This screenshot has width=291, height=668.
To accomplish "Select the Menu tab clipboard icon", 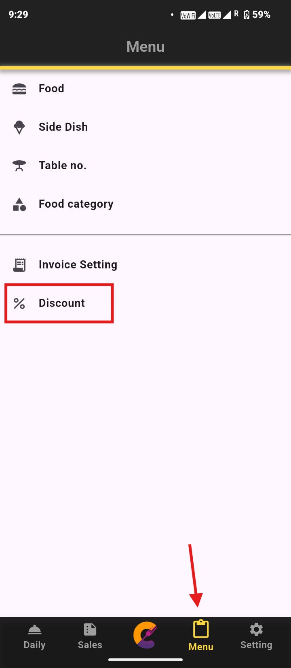I will pos(201,630).
